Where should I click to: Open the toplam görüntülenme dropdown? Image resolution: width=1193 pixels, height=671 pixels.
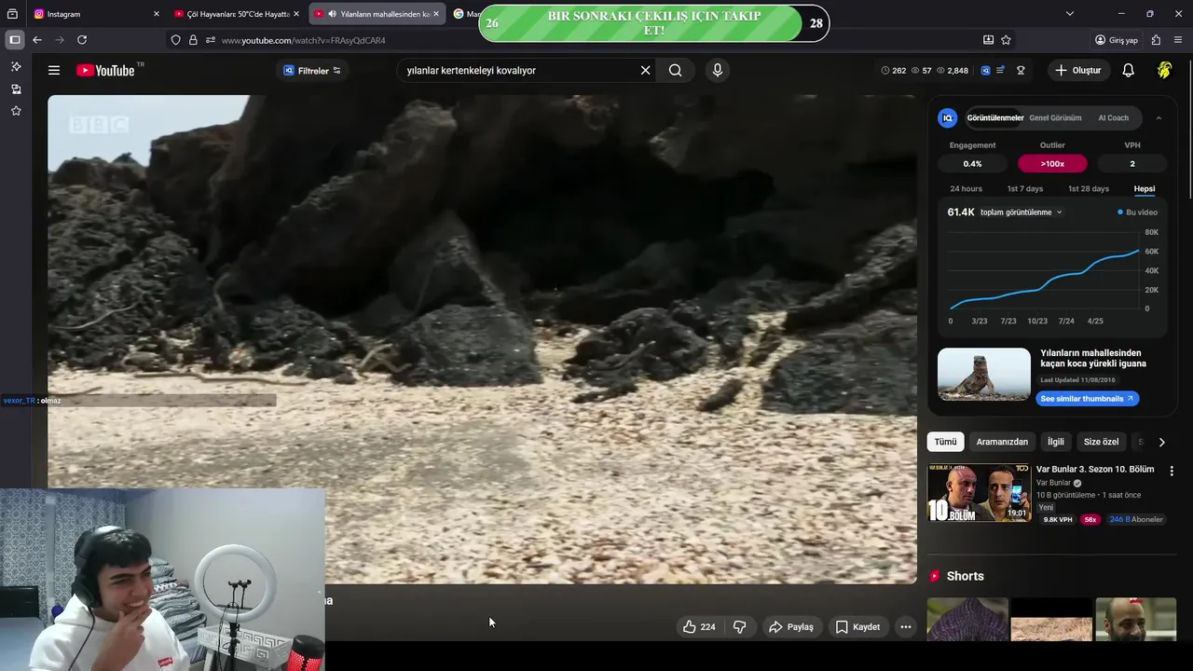(x=1021, y=212)
